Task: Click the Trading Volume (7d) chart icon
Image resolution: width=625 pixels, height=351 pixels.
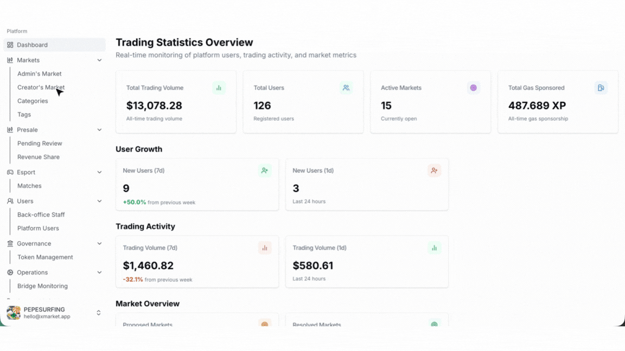Action: pyautogui.click(x=265, y=248)
